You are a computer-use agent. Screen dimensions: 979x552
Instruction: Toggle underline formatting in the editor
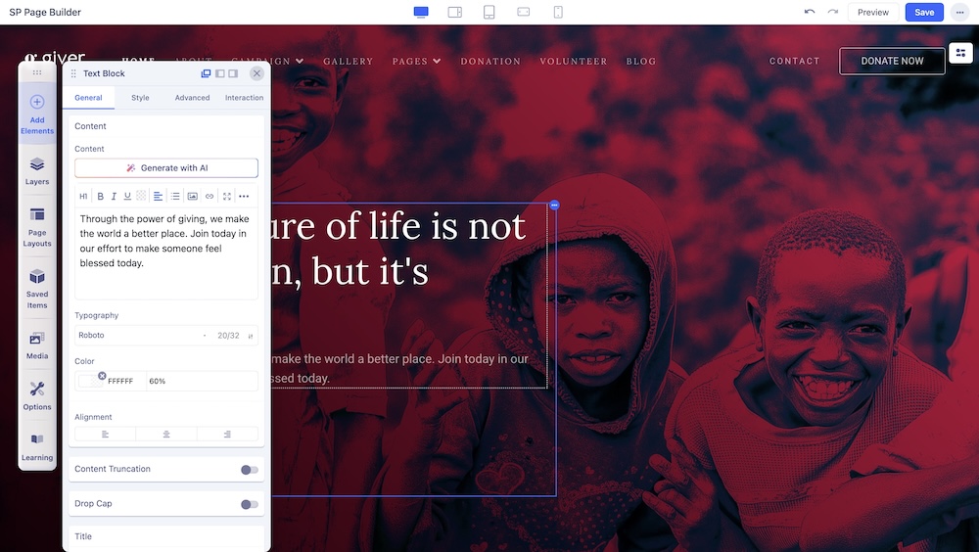(127, 196)
